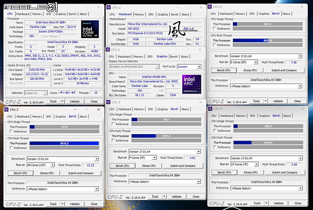
Task: Click Submit and Compare in All Cores window
Action: click(x=81, y=173)
